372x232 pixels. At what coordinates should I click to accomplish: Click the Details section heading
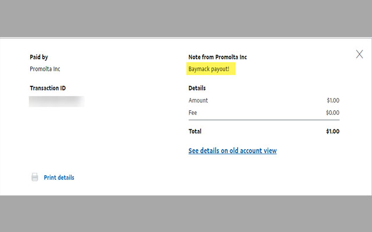click(197, 88)
